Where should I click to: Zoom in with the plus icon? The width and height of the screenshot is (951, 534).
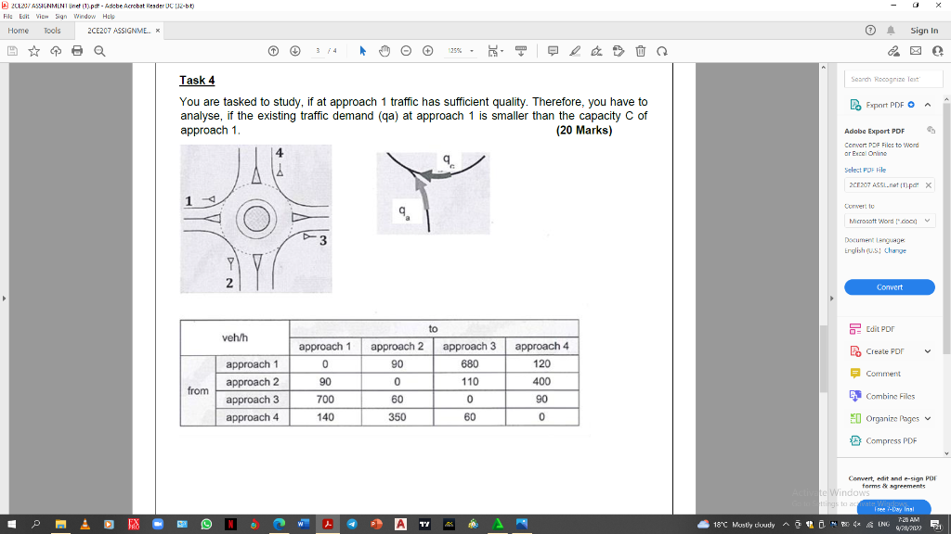click(427, 52)
